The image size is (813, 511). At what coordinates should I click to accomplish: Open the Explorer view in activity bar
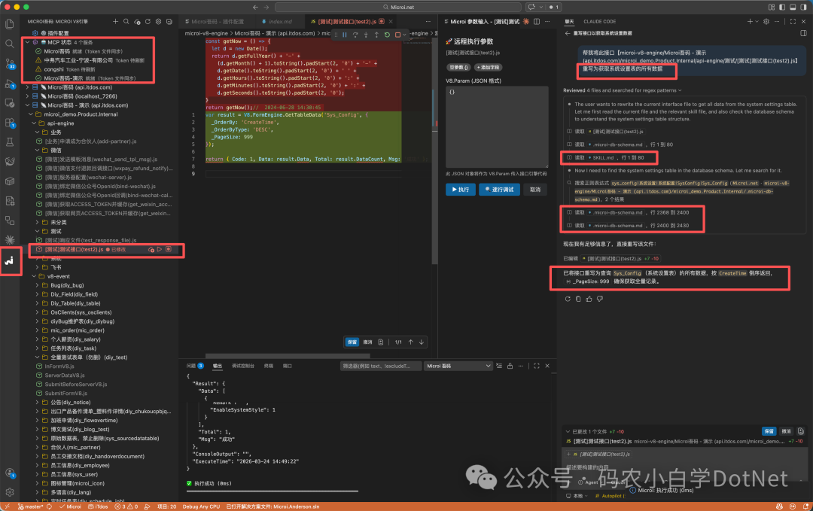(9, 24)
